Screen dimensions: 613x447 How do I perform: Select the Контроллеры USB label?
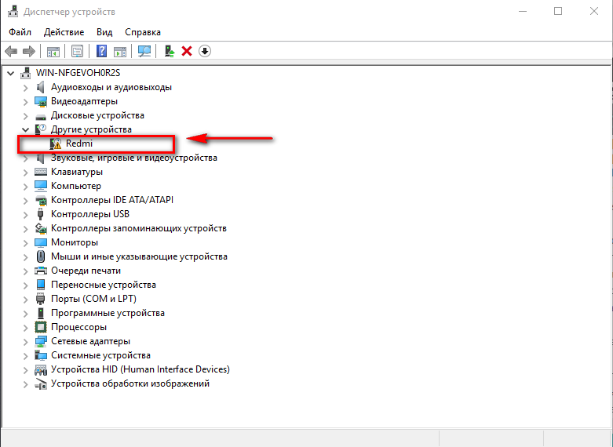tap(90, 214)
